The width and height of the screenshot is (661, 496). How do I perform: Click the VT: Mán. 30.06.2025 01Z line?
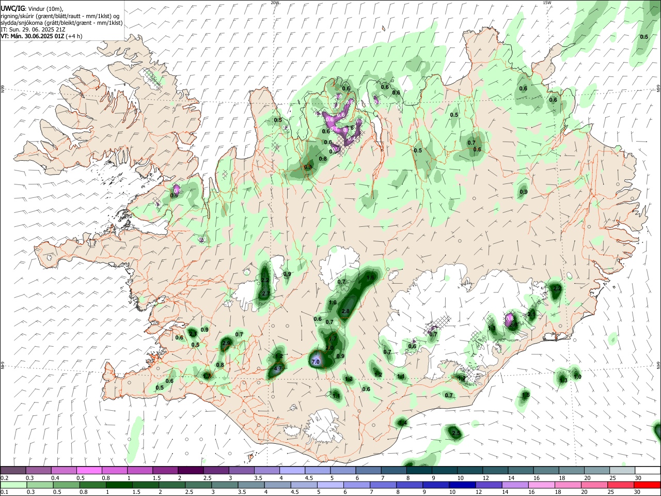[41, 36]
